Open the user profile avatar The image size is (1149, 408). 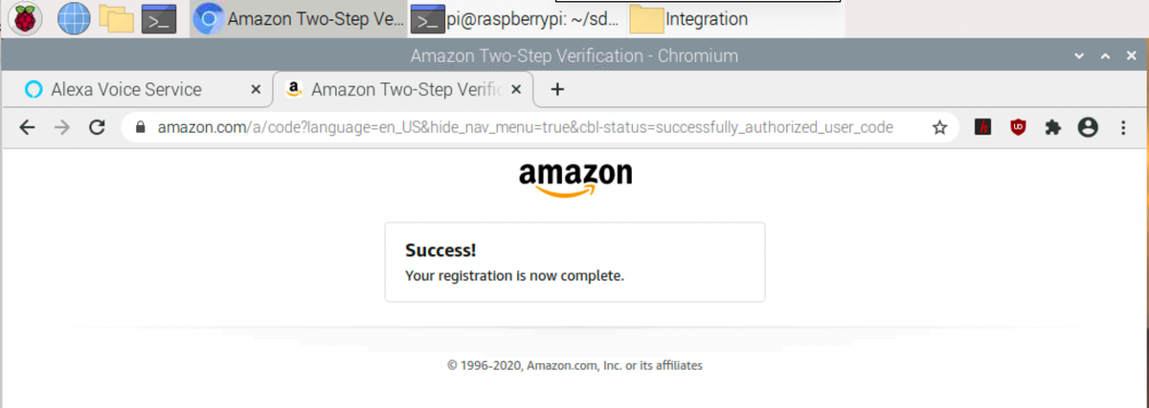point(1088,127)
